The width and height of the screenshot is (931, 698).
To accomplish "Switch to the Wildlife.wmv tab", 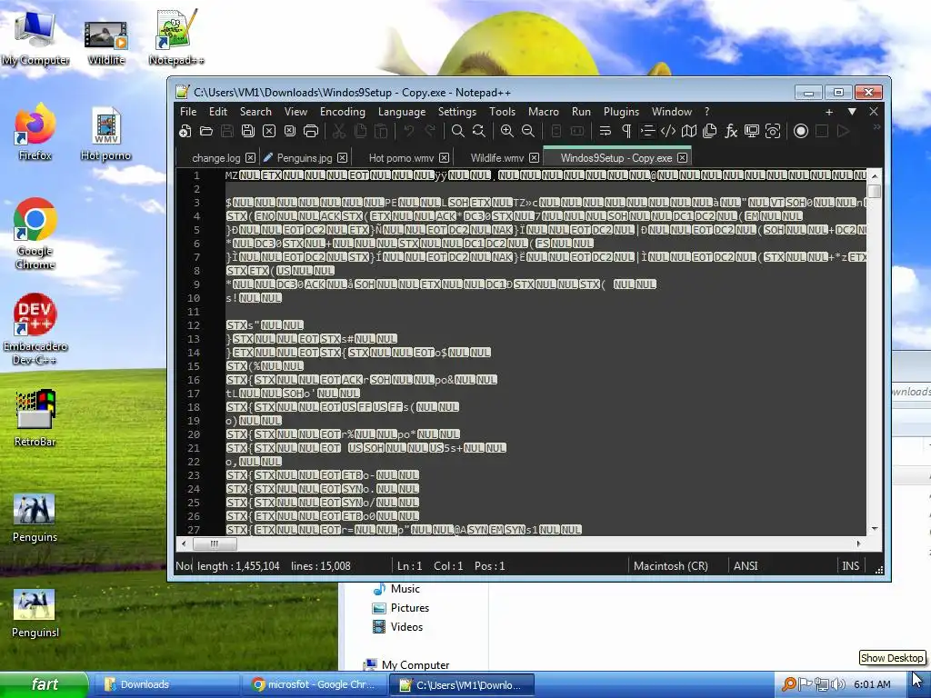I will pos(497,158).
